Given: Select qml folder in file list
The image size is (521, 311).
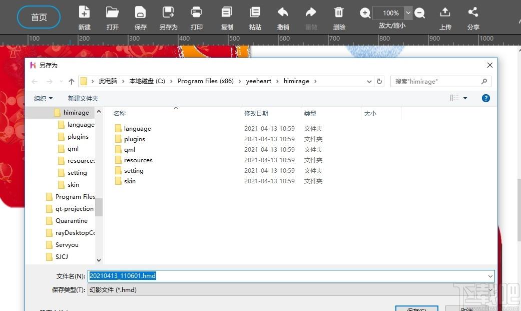Looking at the screenshot, I should pyautogui.click(x=125, y=149).
